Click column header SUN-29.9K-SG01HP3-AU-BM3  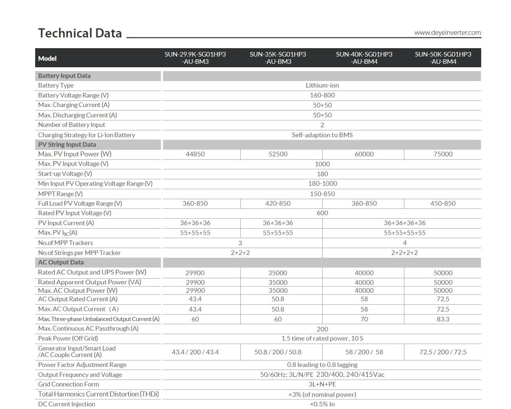[195, 58]
